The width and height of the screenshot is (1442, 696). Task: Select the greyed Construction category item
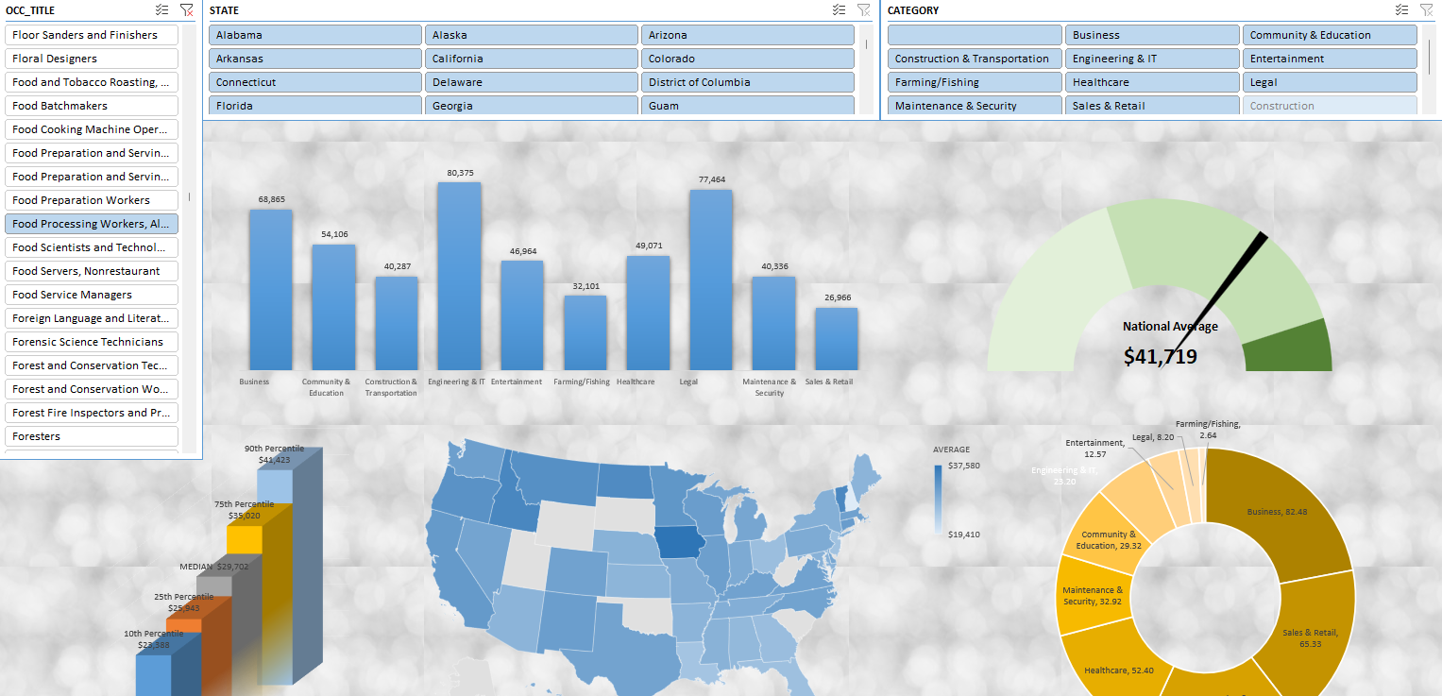pos(1330,105)
